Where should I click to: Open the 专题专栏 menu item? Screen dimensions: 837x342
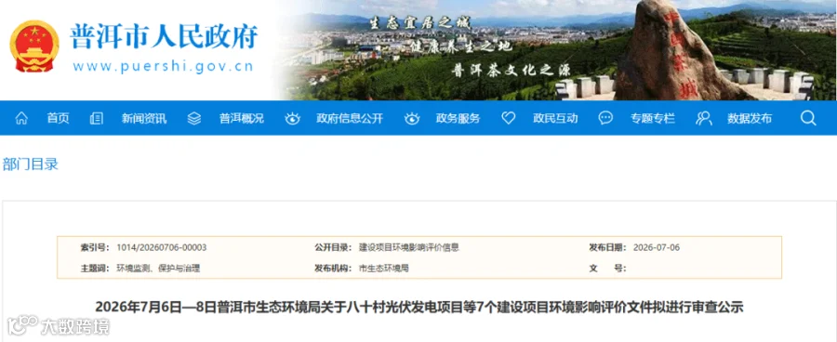653,118
